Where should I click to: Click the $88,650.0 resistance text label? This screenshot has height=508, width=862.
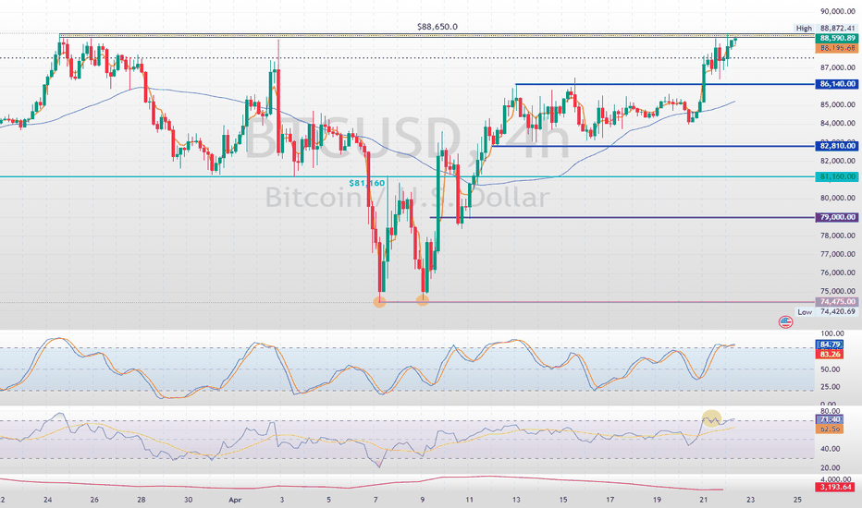(437, 27)
